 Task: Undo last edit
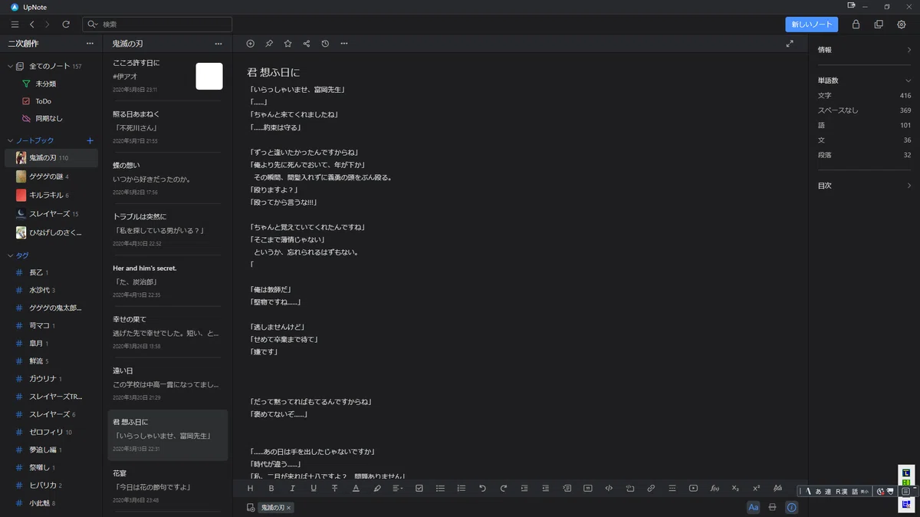pos(482,488)
